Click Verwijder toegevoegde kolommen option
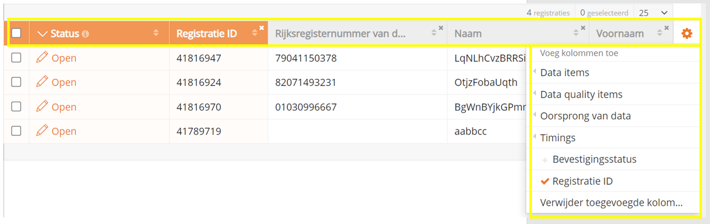 pos(611,202)
